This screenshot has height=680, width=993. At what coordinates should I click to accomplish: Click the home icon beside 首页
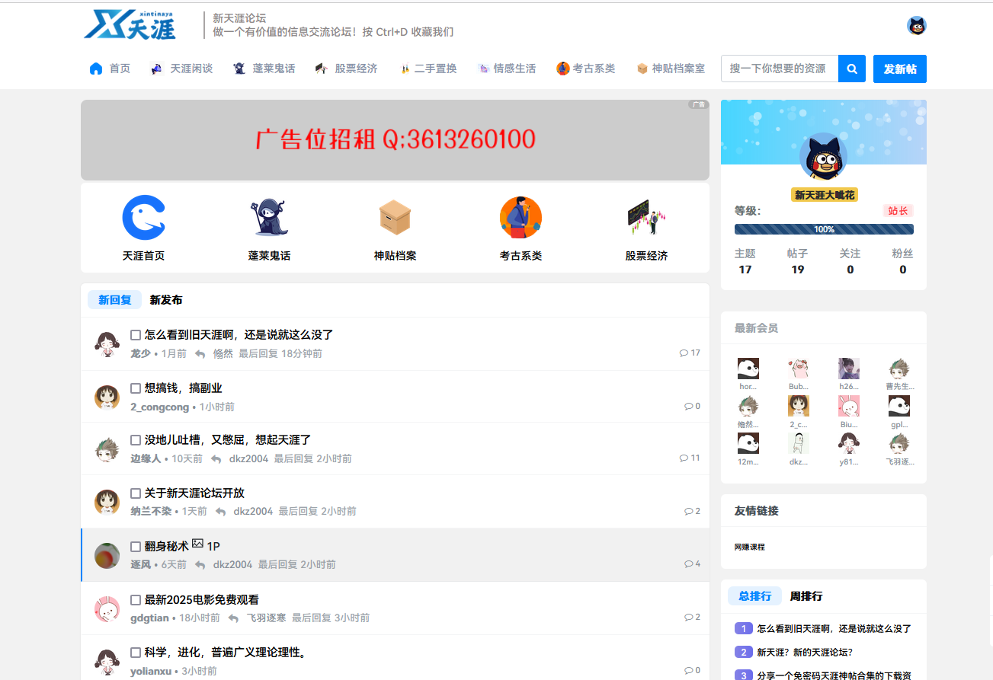pyautogui.click(x=94, y=68)
